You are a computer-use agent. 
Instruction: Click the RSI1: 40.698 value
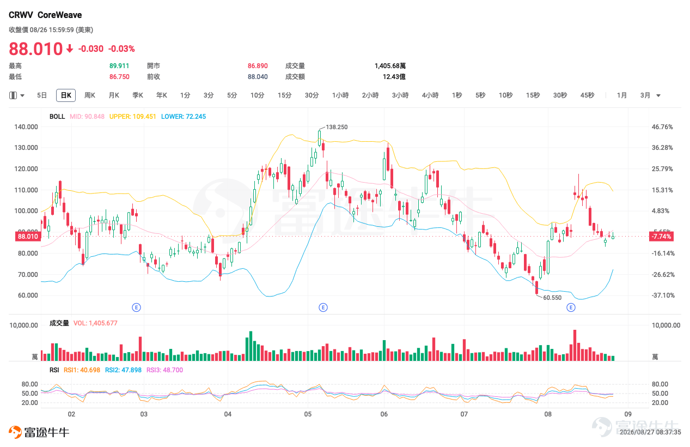tap(82, 370)
